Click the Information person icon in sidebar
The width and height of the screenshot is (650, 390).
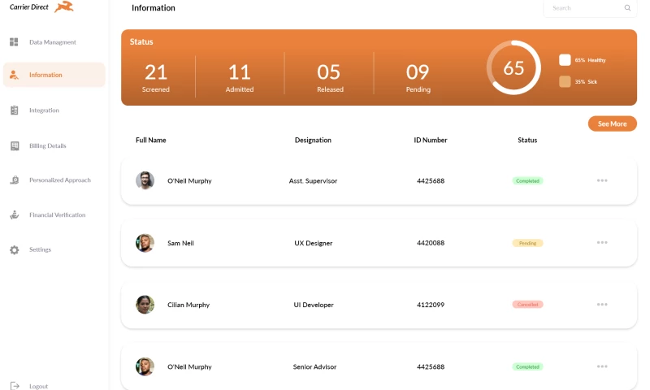tap(14, 75)
